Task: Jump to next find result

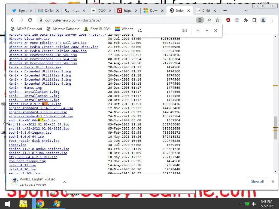Action: pos(207,30)
